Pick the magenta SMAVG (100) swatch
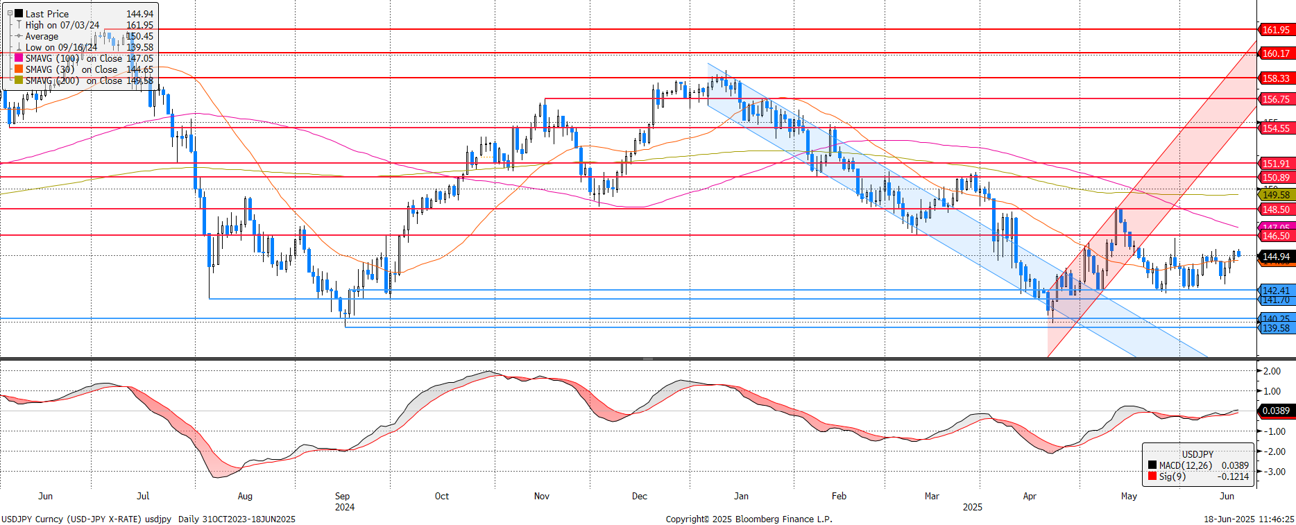The height and width of the screenshot is (525, 1296). click(19, 58)
